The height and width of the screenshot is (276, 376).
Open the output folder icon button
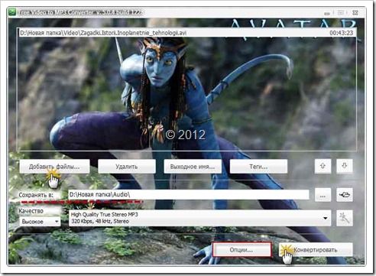coord(345,195)
